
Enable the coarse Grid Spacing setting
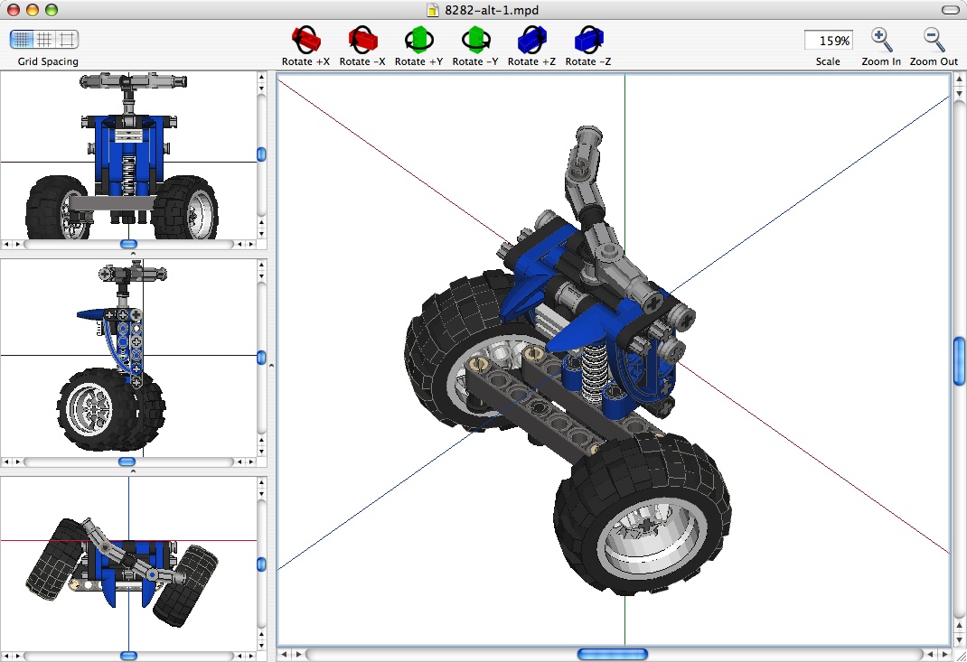[67, 39]
